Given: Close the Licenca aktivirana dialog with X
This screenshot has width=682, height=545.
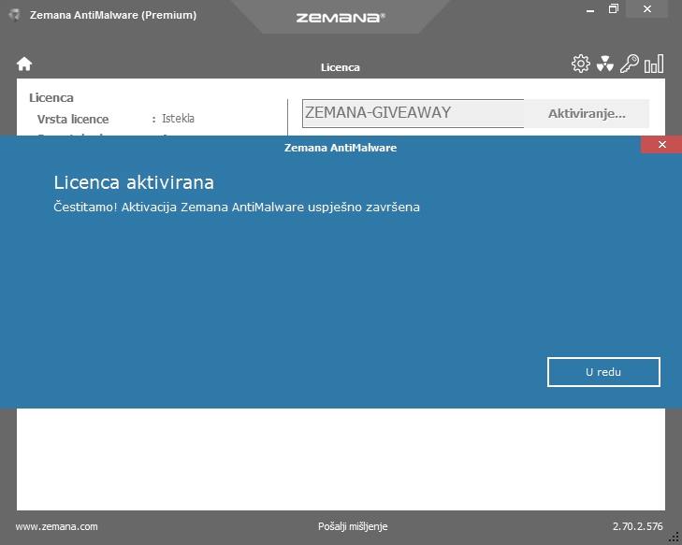Looking at the screenshot, I should coord(661,145).
